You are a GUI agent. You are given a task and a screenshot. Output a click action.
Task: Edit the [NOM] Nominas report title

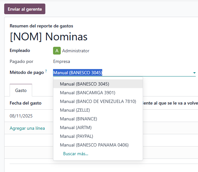click(49, 37)
